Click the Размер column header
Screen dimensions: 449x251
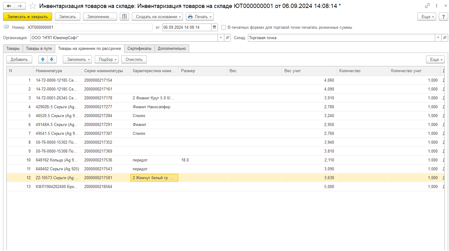(203, 71)
